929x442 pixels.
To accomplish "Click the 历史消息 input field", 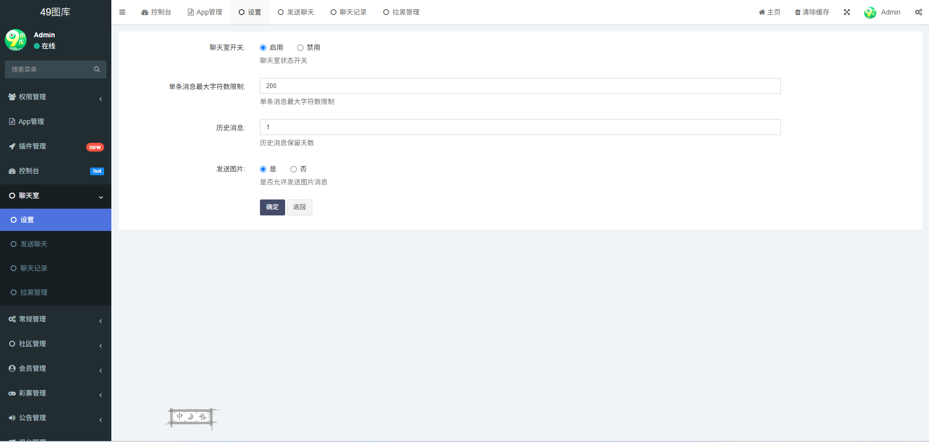I will tap(520, 127).
